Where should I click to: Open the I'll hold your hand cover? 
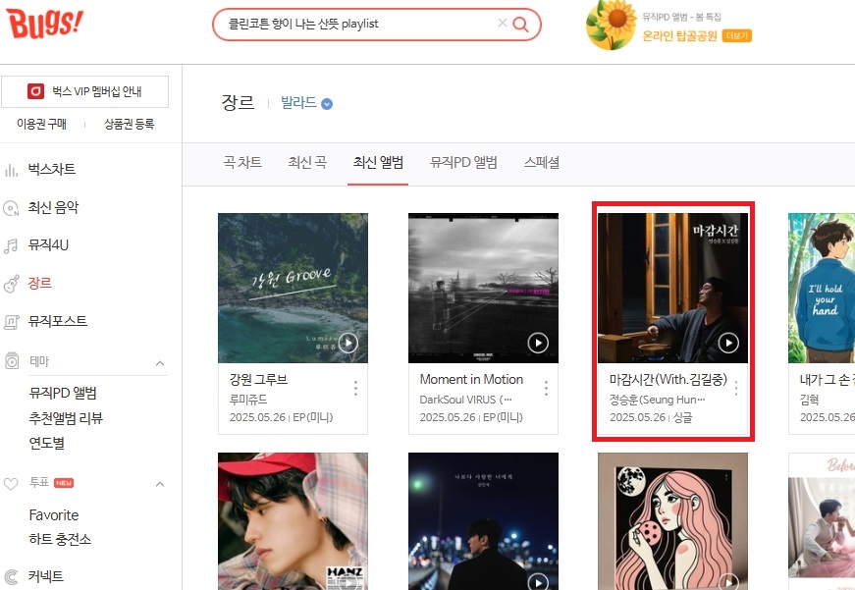(x=822, y=288)
